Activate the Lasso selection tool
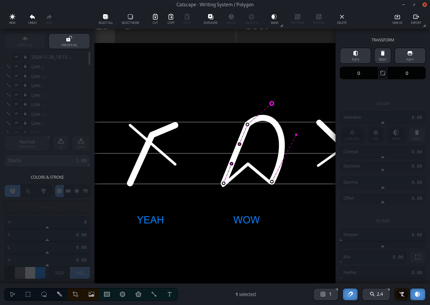Screen dimensions: 430x305 click(44, 294)
